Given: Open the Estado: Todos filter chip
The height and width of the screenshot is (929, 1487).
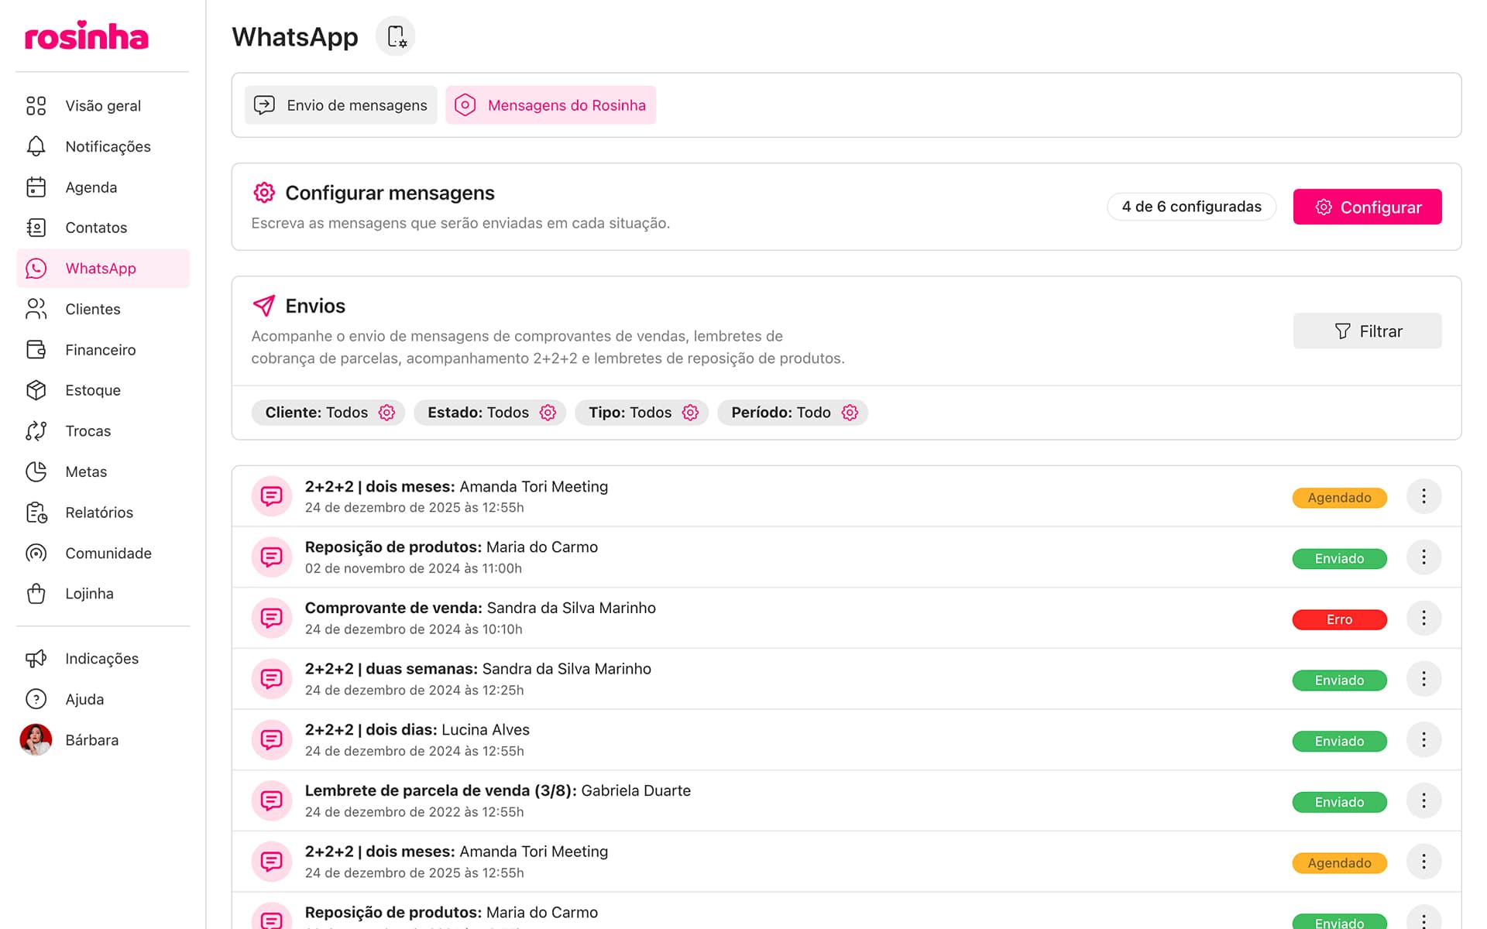Looking at the screenshot, I should click(x=490, y=413).
